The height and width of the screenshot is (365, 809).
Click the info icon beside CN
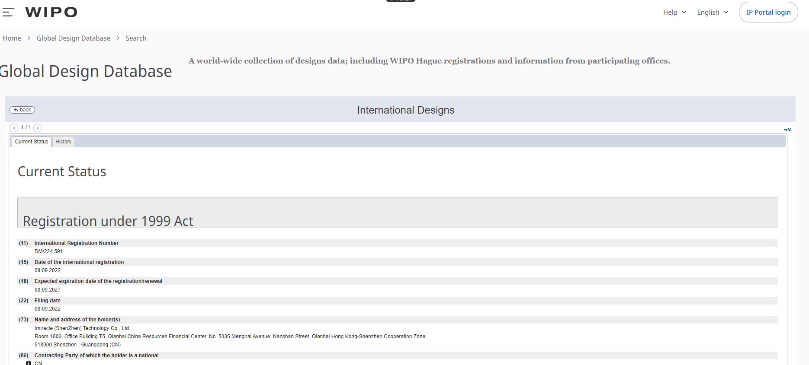[x=29, y=363]
